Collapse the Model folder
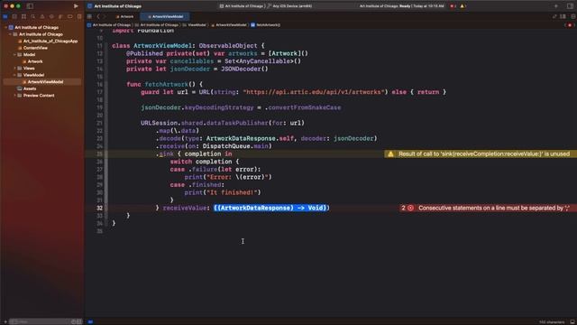The width and height of the screenshot is (577, 325). [x=14, y=54]
